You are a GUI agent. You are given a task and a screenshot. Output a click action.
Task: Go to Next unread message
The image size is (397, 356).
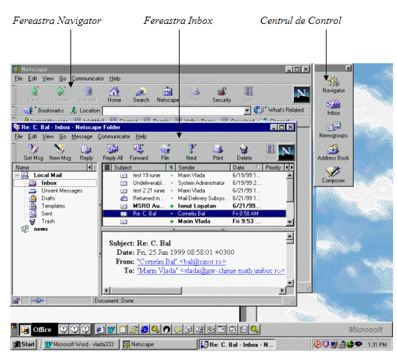coord(192,152)
